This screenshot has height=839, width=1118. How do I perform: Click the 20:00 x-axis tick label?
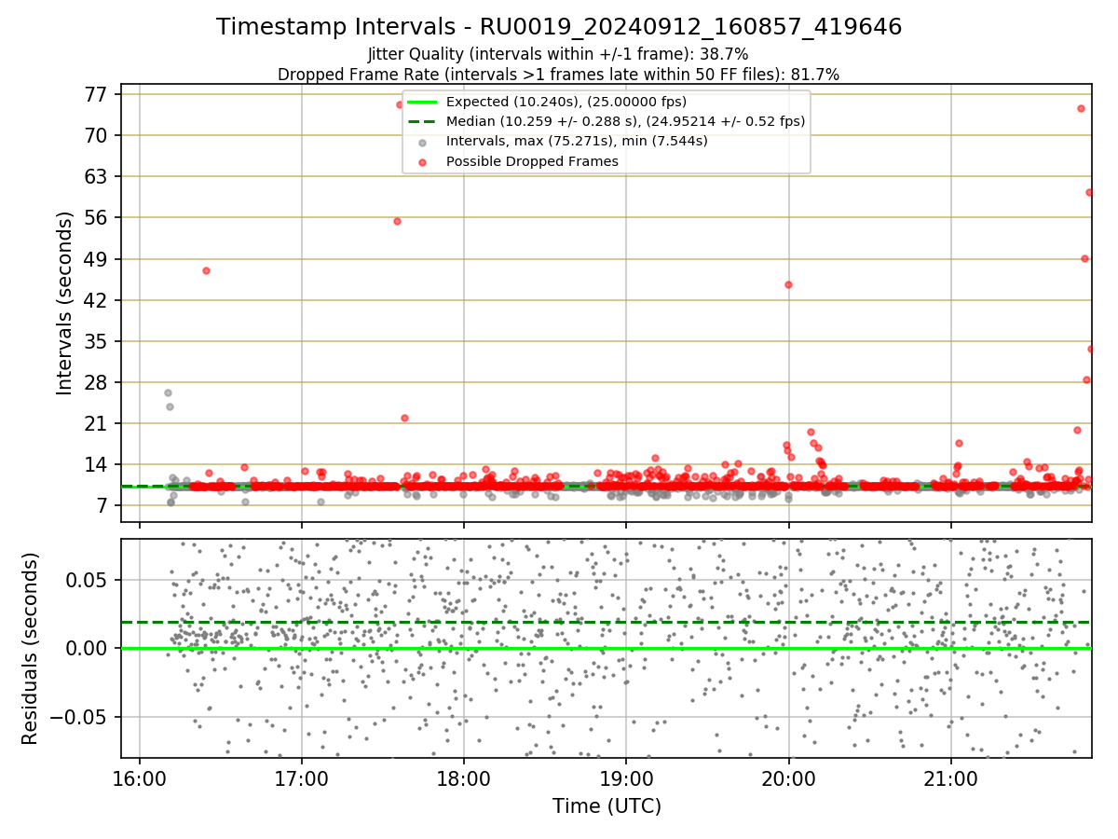[789, 778]
